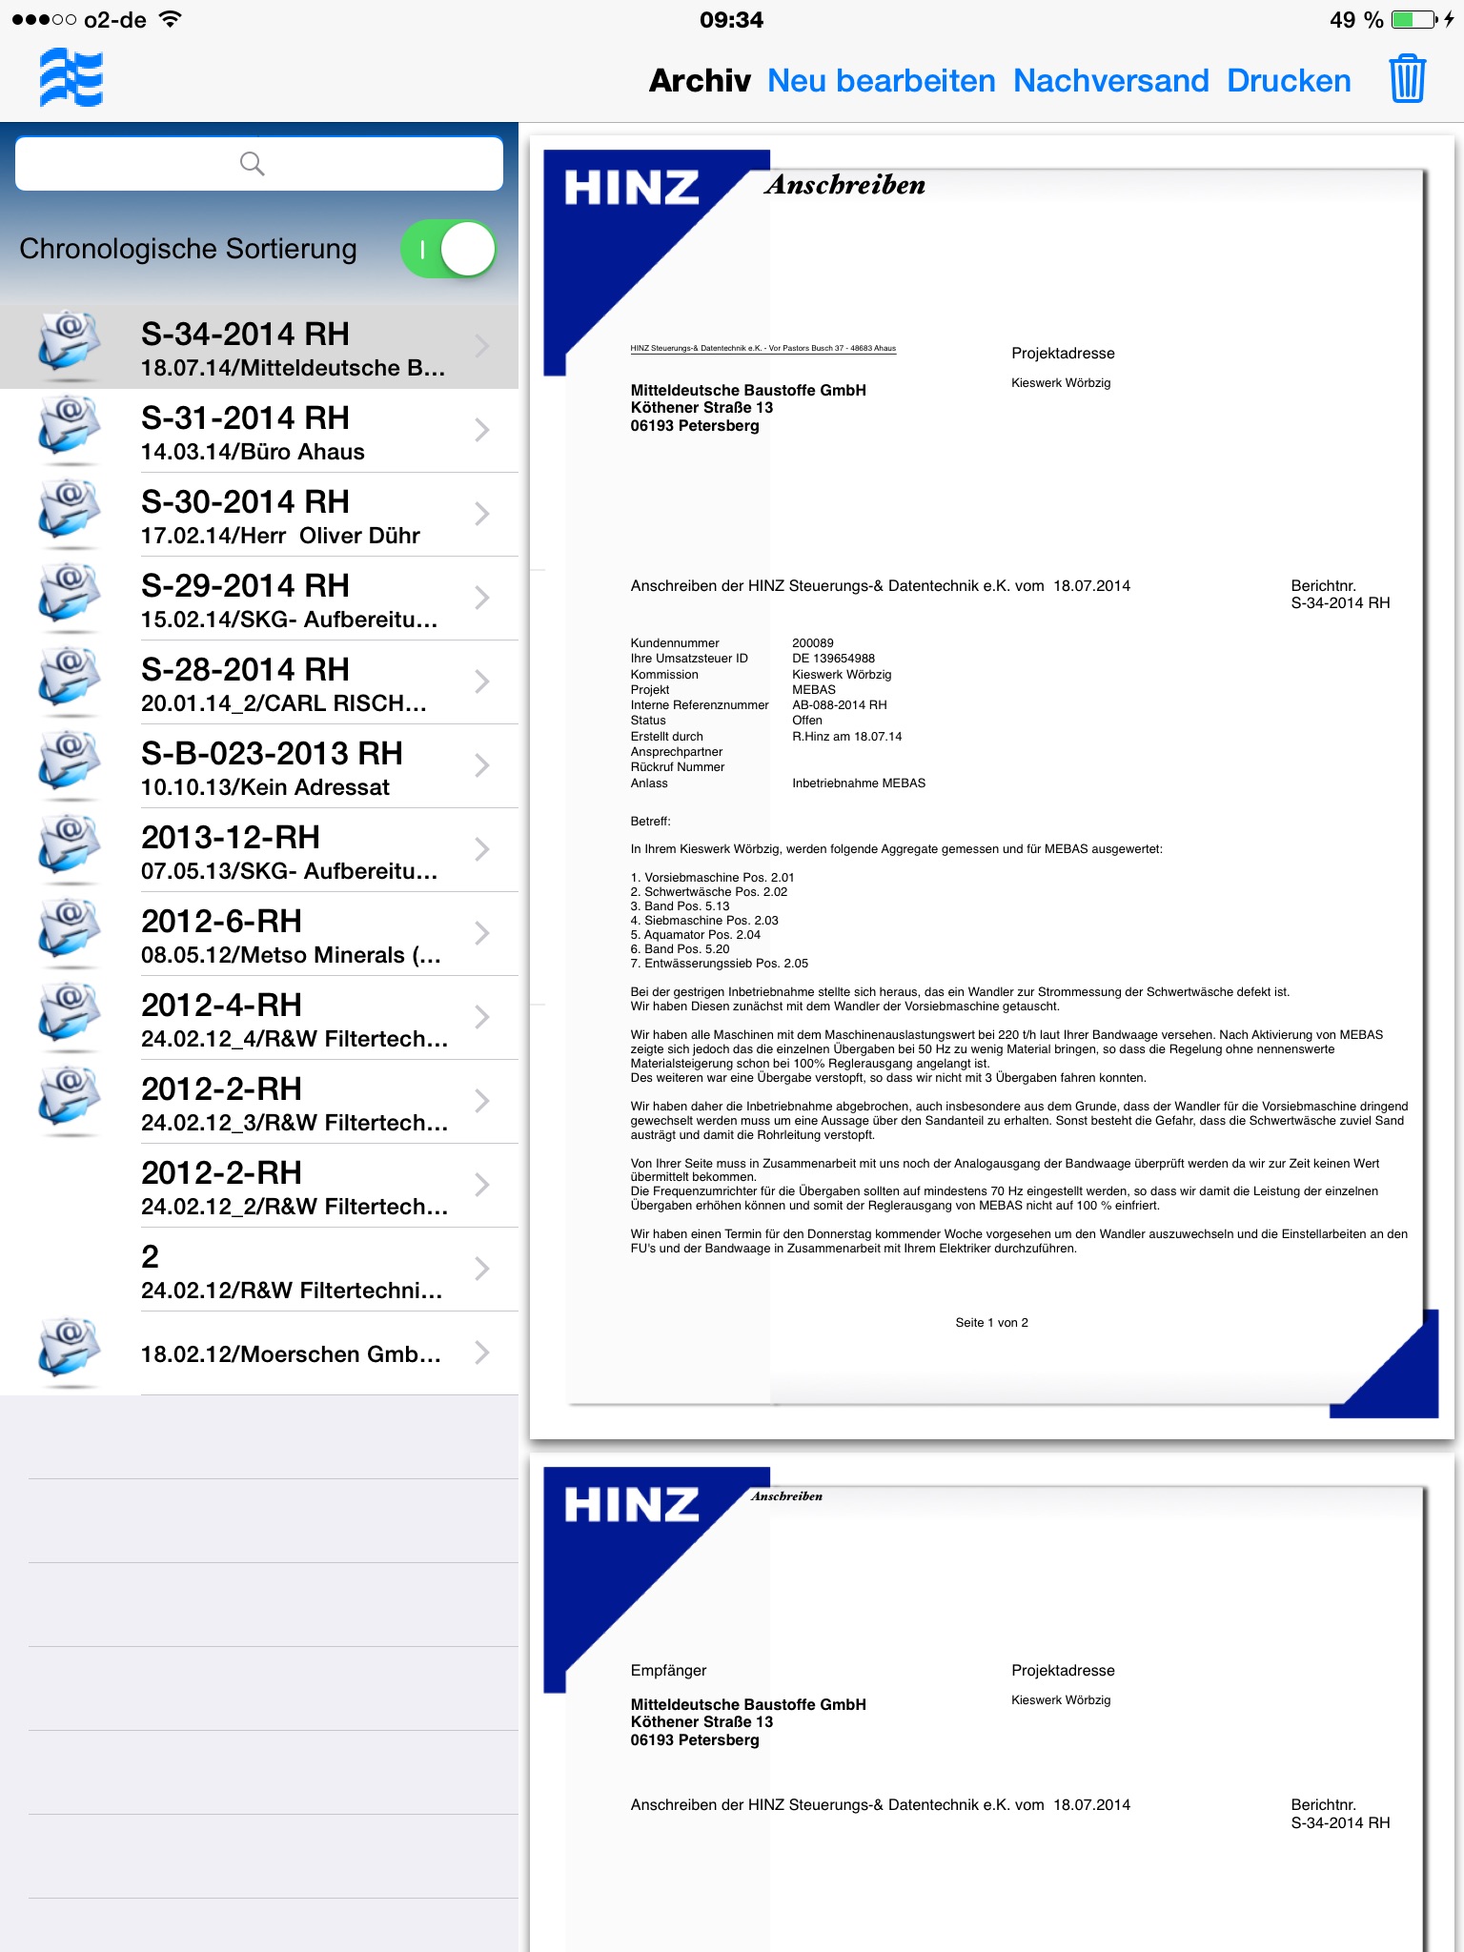Tap mail icon of 2012-4-RH
Viewport: 1464px width, 1952px height.
click(x=69, y=1016)
